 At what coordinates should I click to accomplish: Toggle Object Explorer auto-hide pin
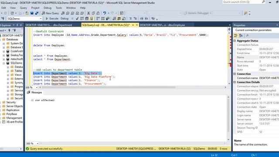[x=17, y=25]
